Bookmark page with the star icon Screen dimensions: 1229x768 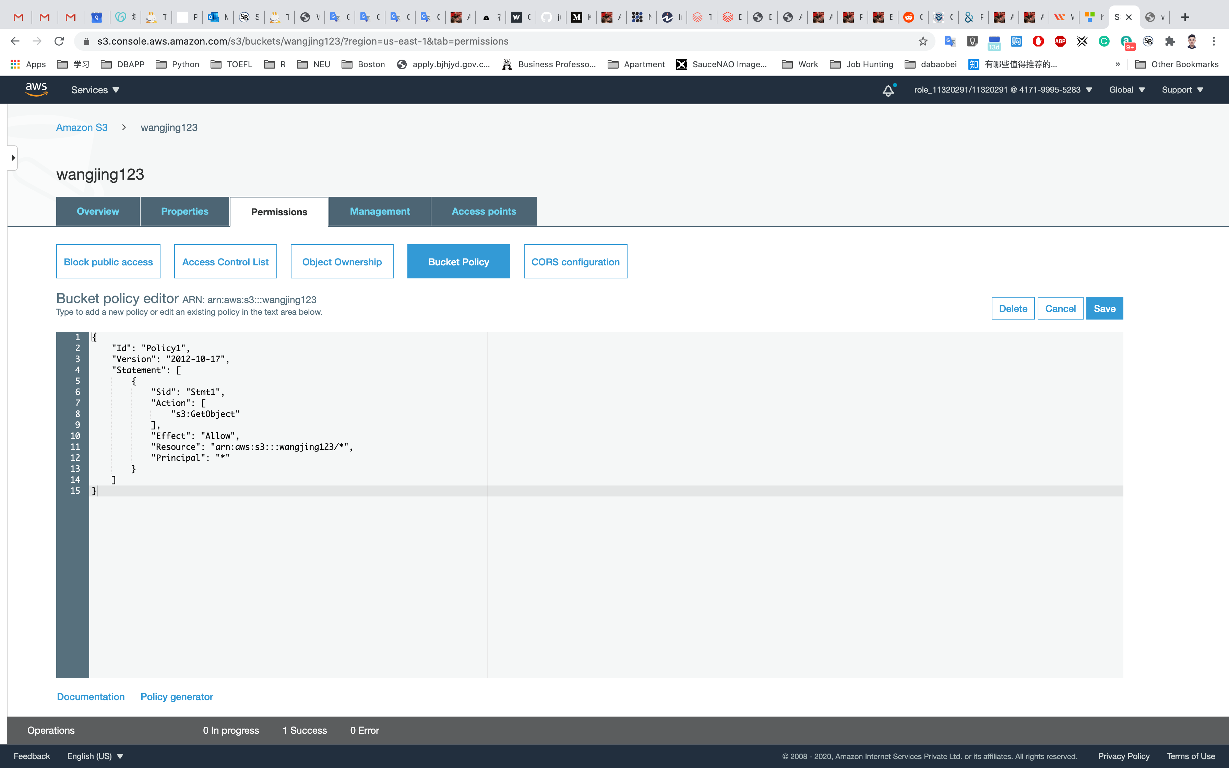coord(923,41)
